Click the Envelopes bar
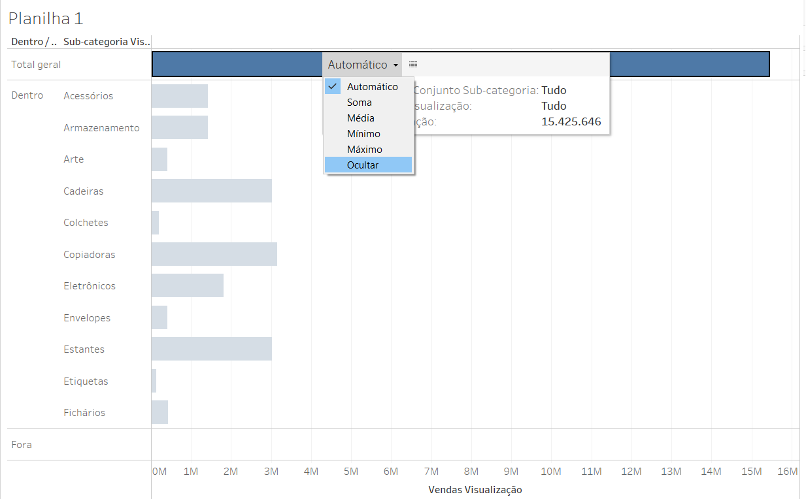Image resolution: width=806 pixels, height=499 pixels. (x=160, y=317)
